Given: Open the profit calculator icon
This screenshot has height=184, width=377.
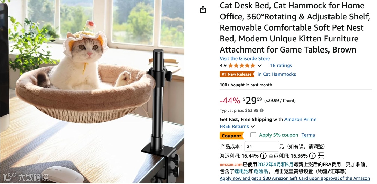Looking at the screenshot, I should pyautogui.click(x=321, y=156).
